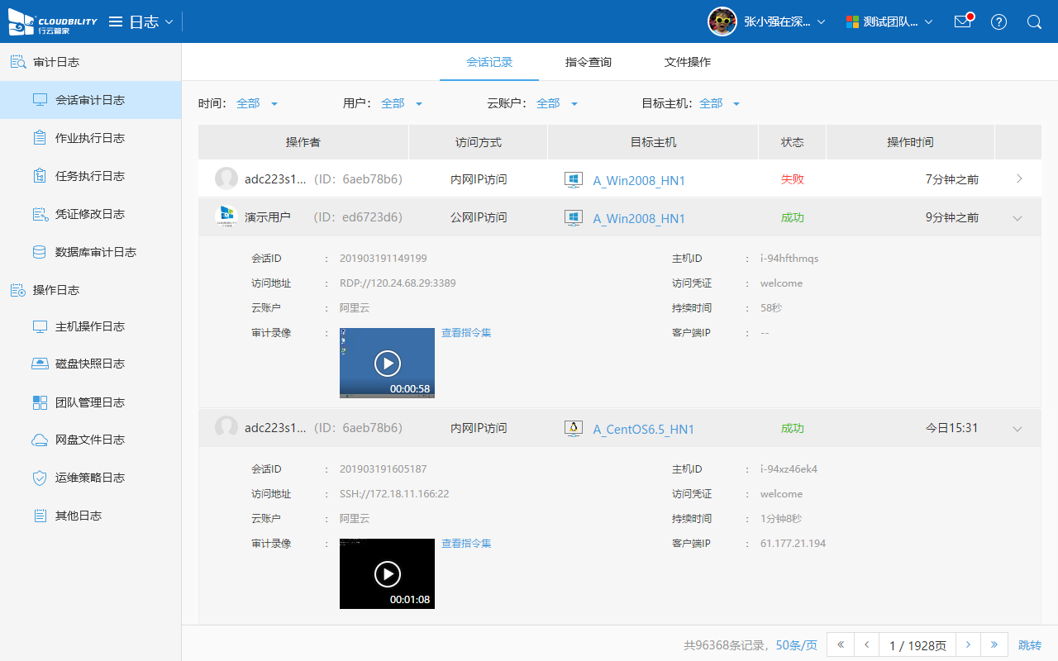1058x661 pixels.
Task: Expand the 时间 filter dropdown
Action: (257, 103)
